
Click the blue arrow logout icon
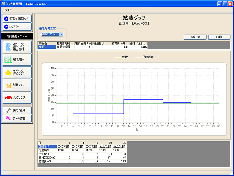(x=6, y=27)
